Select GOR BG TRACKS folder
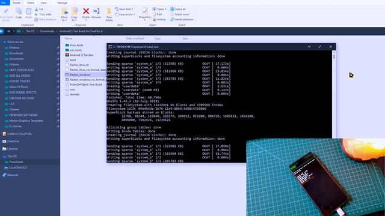385x216 pixels. coord(20,81)
